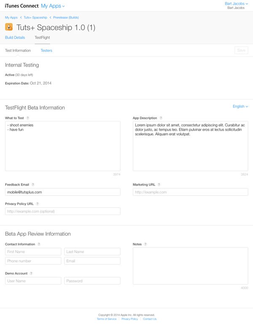Image resolution: width=253 pixels, height=328 pixels.
Task: Click the expiration date Oct 21, 2014
Action: tap(40, 83)
